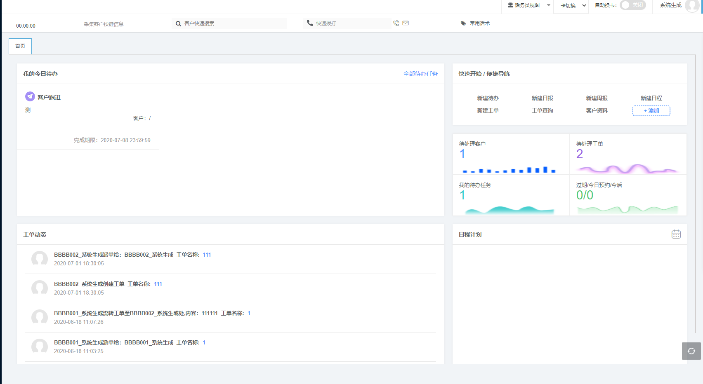Open 新建待办 in quick navigation
Screen dimensions: 703x384
pos(488,98)
